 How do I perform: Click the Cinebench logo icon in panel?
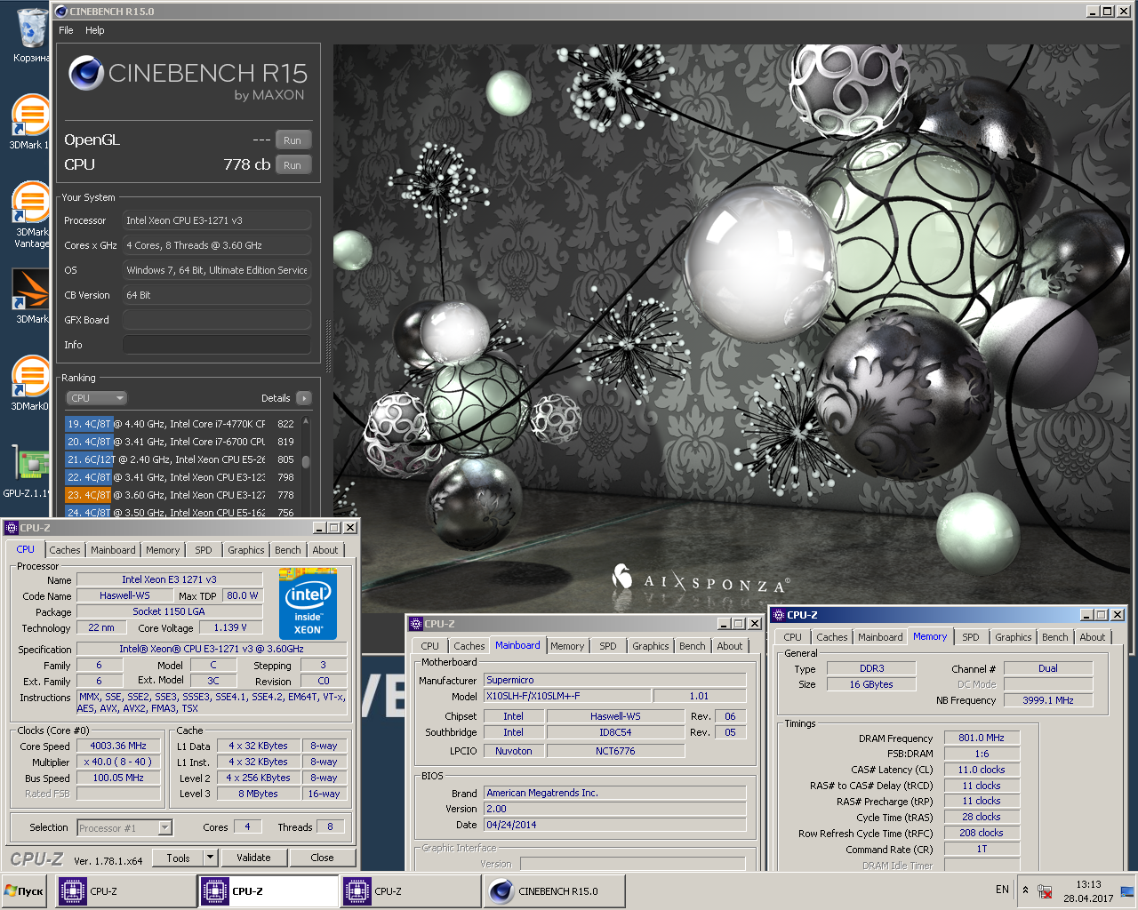pos(87,73)
